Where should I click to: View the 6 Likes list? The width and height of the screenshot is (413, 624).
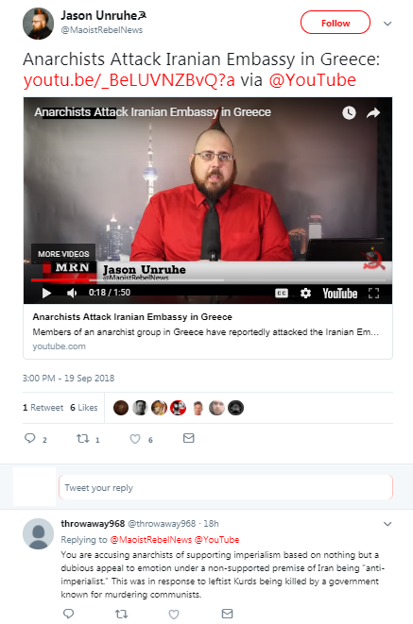coord(83,408)
